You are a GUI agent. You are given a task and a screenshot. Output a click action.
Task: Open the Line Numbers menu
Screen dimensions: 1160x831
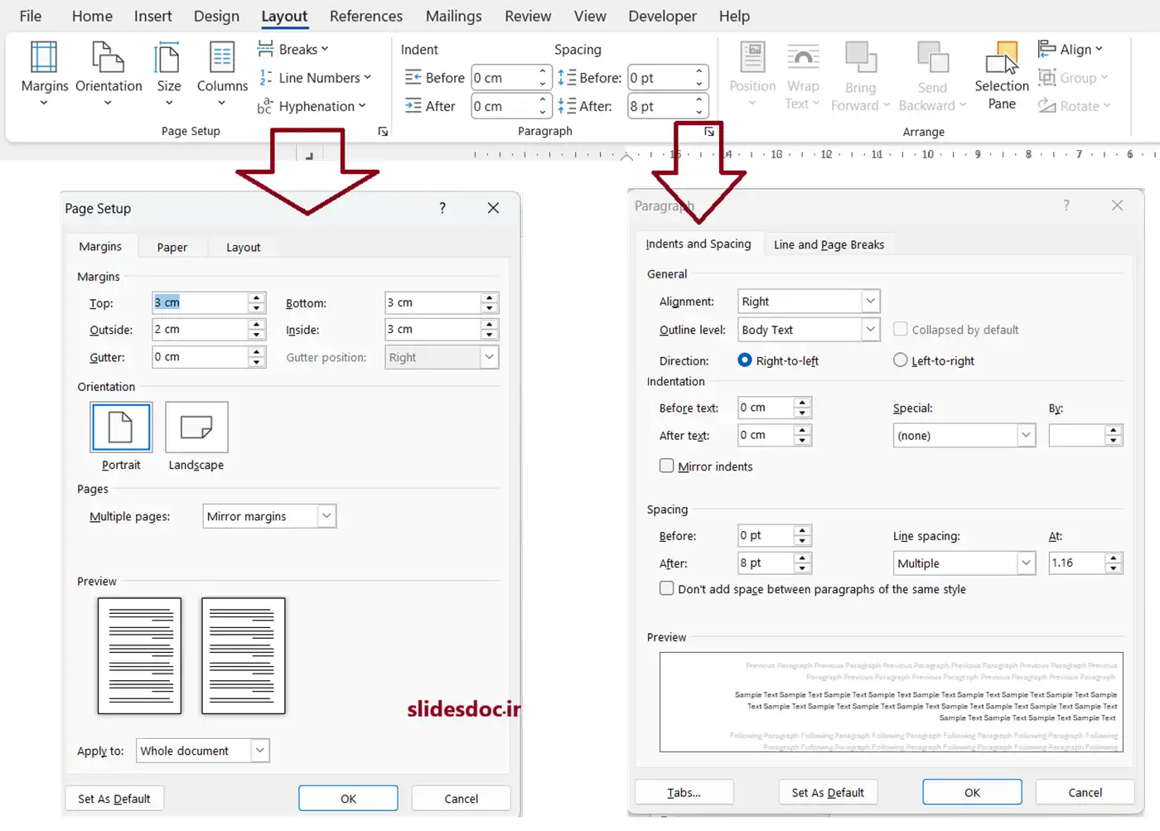pos(314,78)
